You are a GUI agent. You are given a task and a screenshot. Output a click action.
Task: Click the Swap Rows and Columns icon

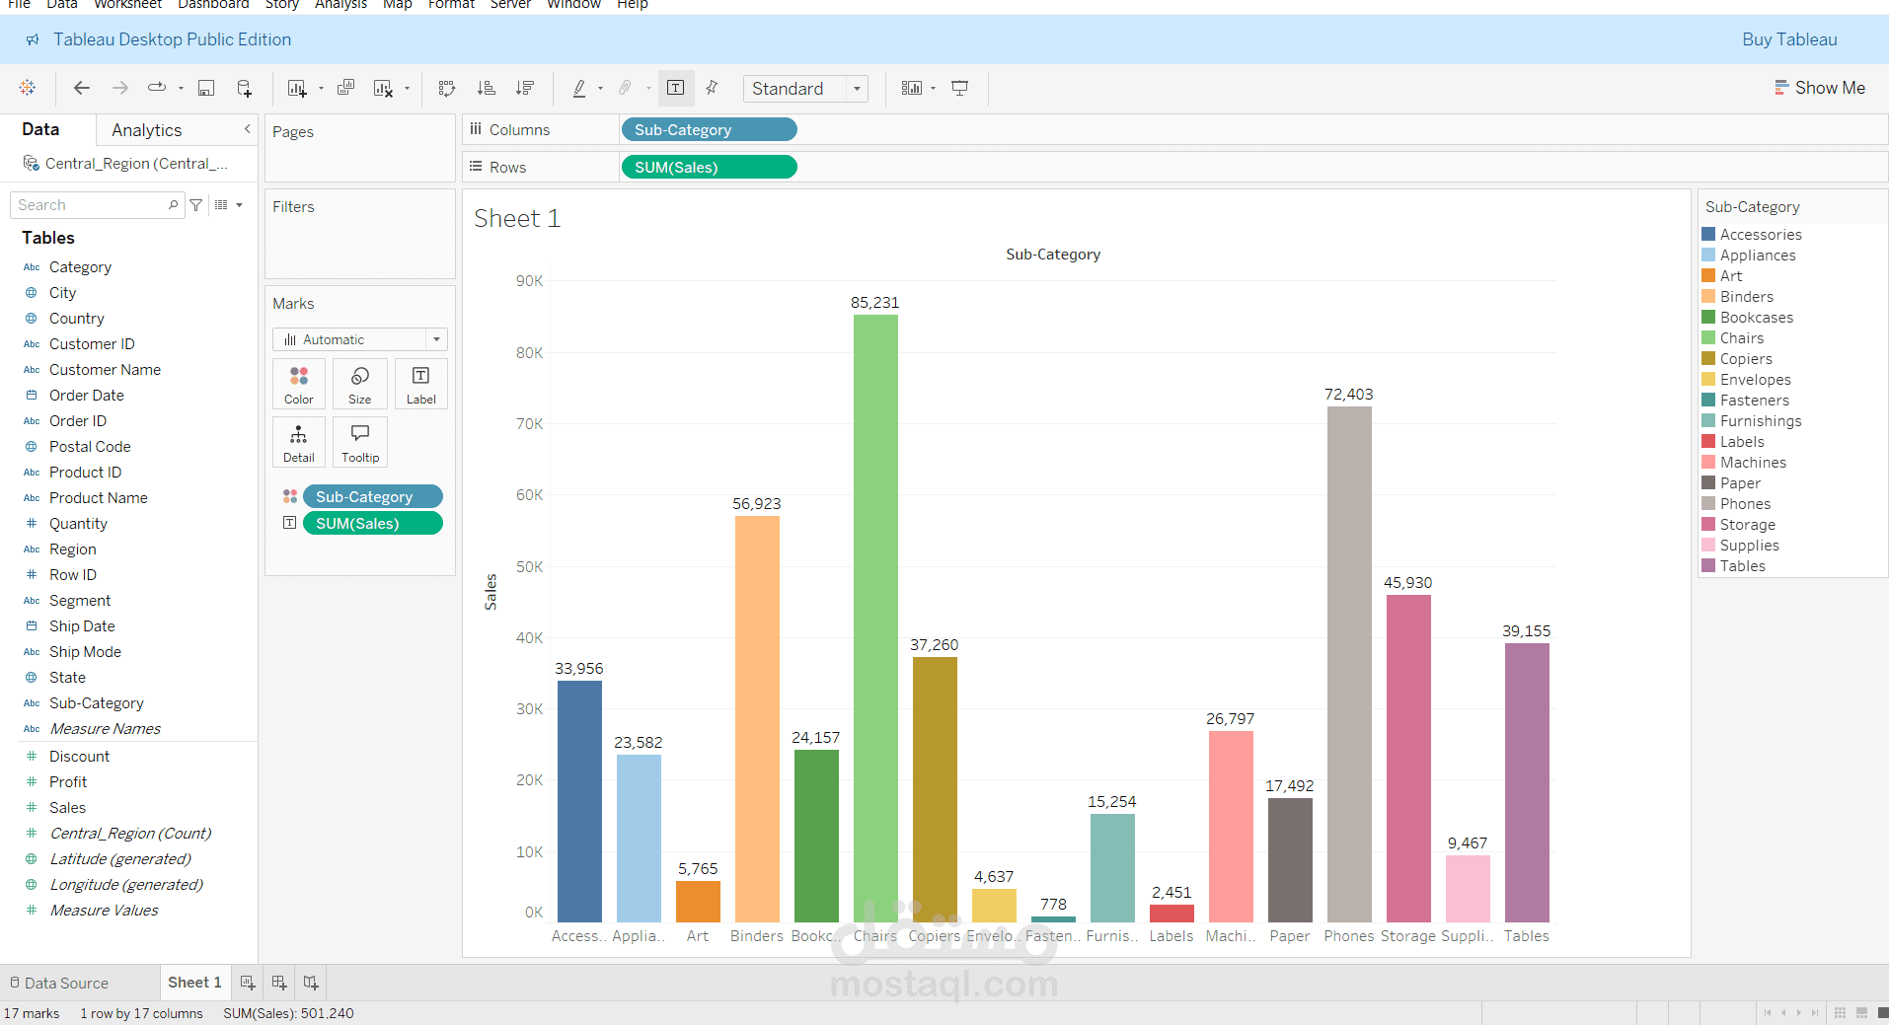pyautogui.click(x=447, y=88)
